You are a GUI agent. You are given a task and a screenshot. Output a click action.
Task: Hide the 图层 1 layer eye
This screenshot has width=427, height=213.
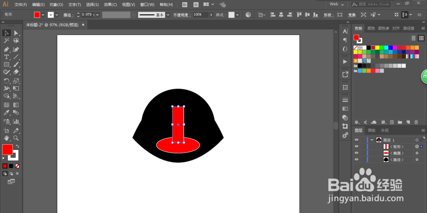click(356, 140)
